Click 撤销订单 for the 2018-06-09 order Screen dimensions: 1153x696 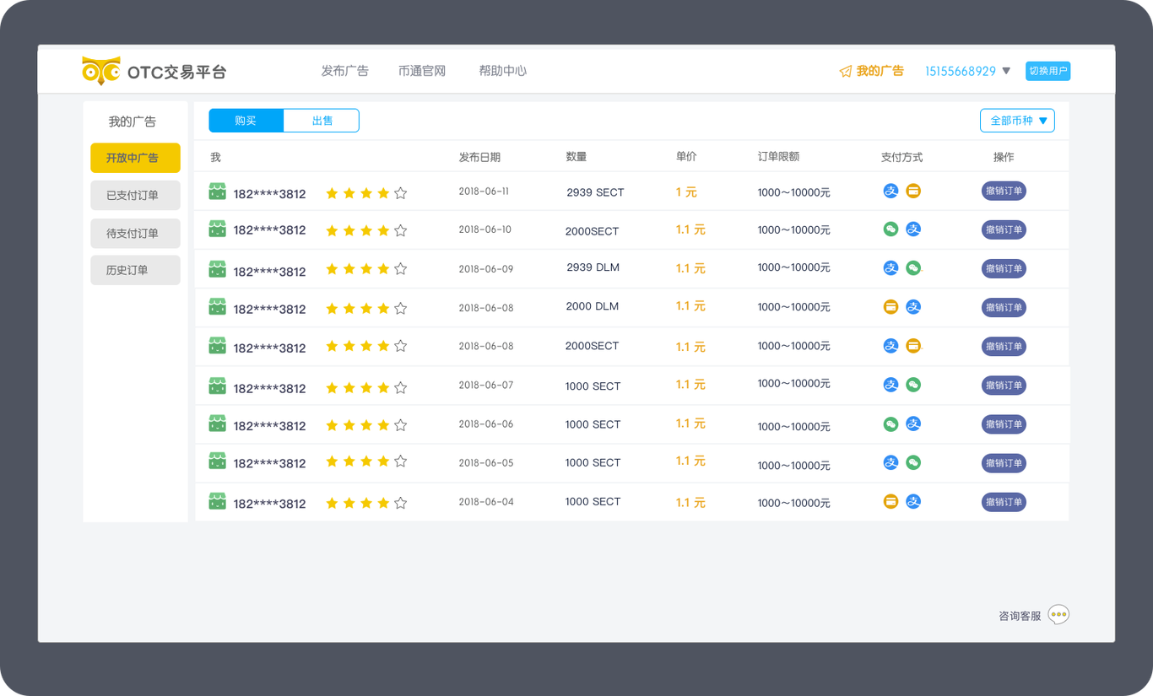(1004, 268)
